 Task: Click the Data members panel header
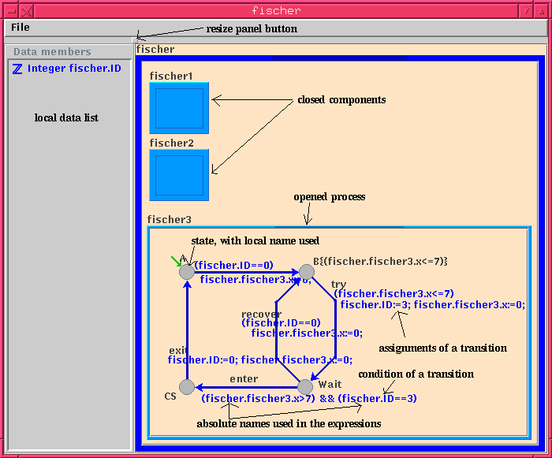point(52,52)
